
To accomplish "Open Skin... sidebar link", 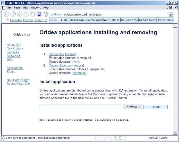I will click(11, 72).
